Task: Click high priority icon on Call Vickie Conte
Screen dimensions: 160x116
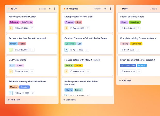Action: [x=11, y=71]
